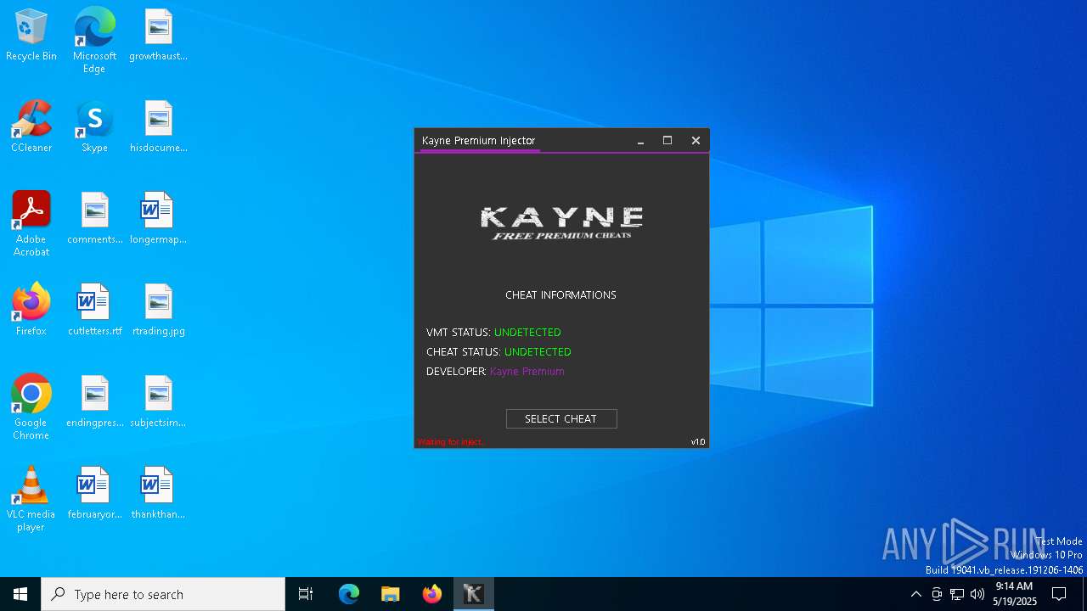
Task: Click the Waiting for inject status text
Action: (x=450, y=442)
